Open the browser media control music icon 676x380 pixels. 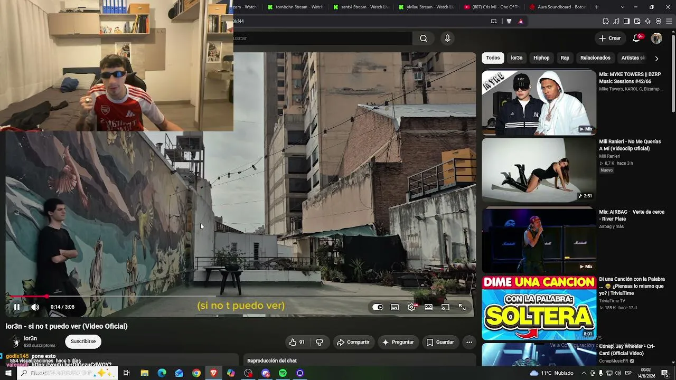pos(616,21)
